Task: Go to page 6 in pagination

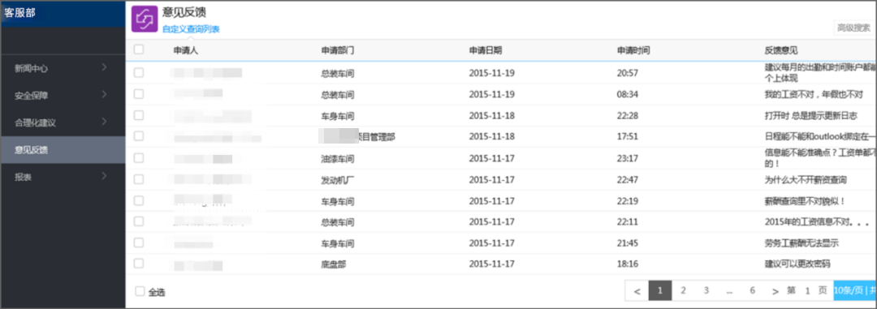Action: 752,290
